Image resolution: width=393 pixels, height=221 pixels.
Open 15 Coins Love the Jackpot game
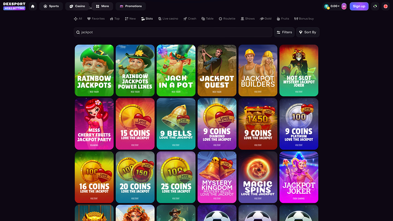coord(135,124)
